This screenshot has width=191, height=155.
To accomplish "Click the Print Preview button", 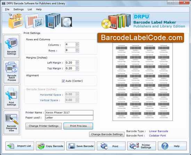I will click(78, 126).
